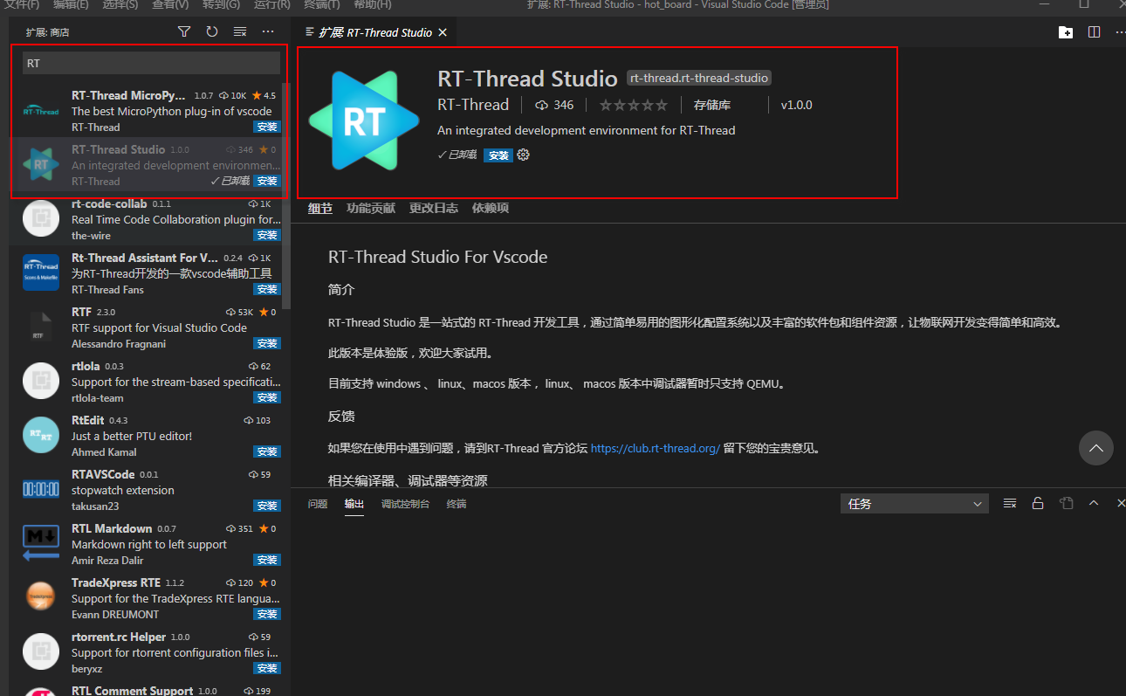Maximize the bottom panel with the chevron
The image size is (1126, 696).
[1093, 505]
